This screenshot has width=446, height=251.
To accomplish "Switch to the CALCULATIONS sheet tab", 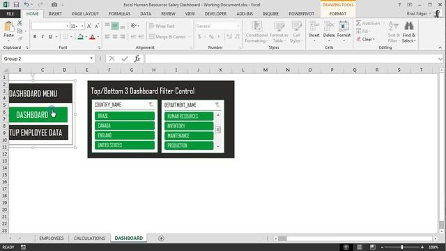I will (89, 238).
